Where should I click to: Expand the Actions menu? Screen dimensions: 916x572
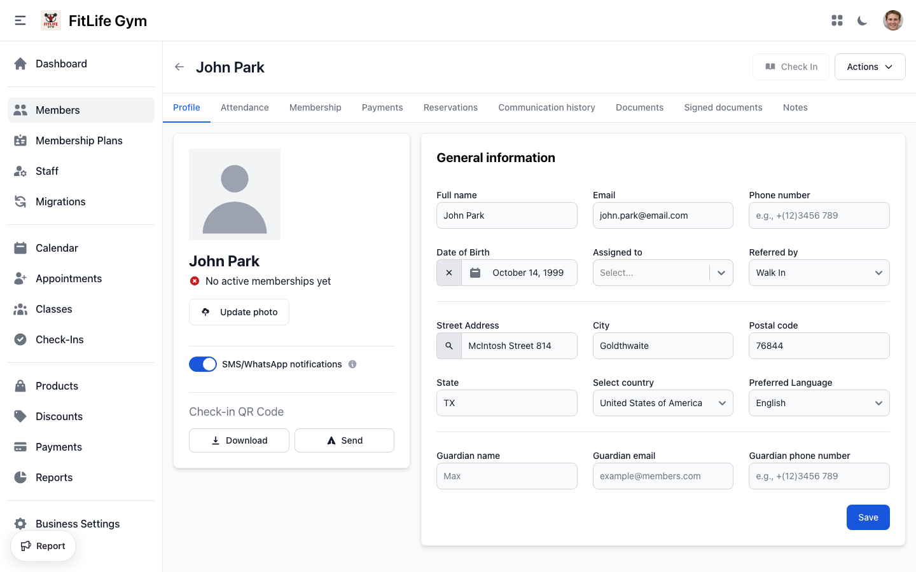870,66
